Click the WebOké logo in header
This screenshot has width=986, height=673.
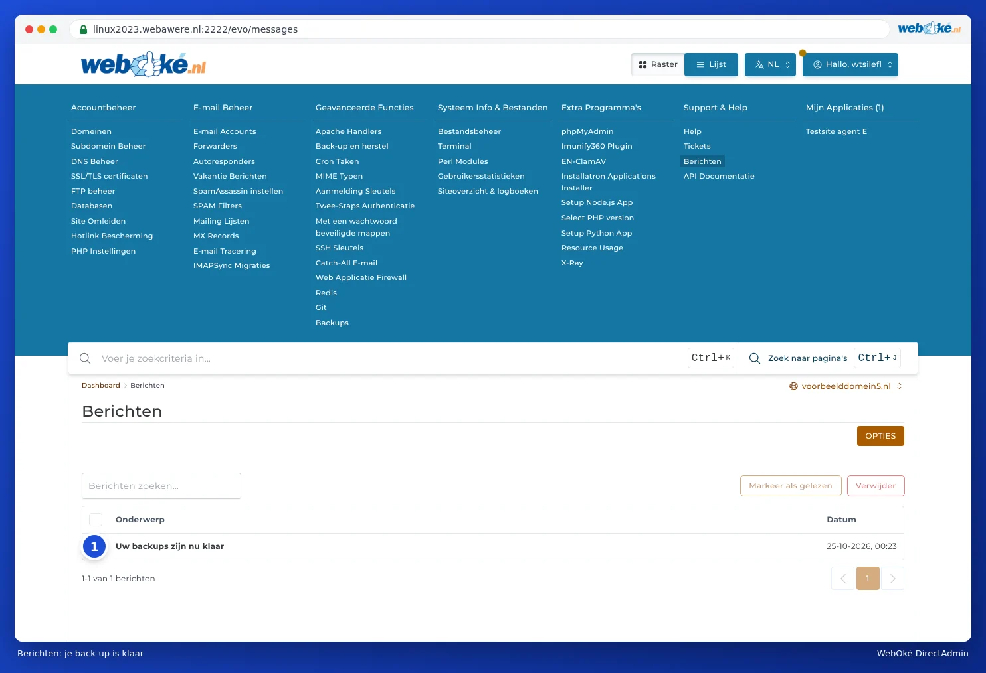click(144, 64)
